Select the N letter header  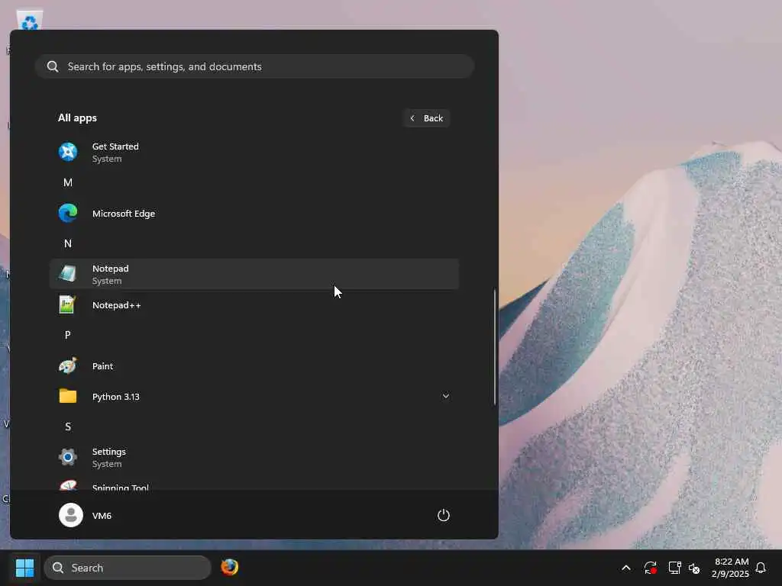(x=68, y=243)
